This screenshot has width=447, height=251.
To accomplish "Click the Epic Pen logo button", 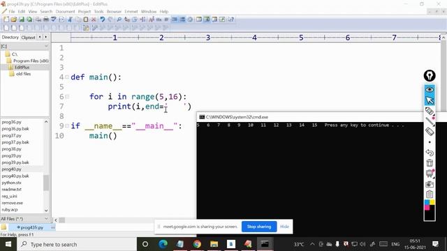I will (x=430, y=76).
